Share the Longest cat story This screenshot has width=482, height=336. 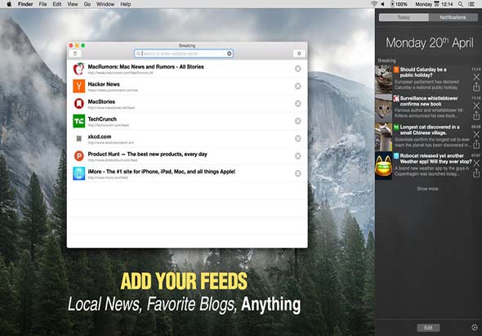(x=476, y=144)
